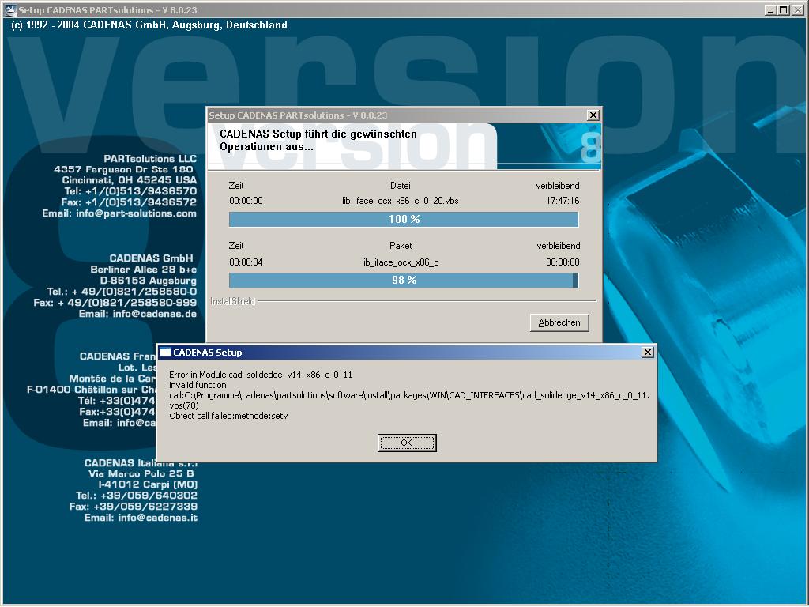
Task: Close the Setup PARTsolutions progress dialog
Action: point(593,115)
